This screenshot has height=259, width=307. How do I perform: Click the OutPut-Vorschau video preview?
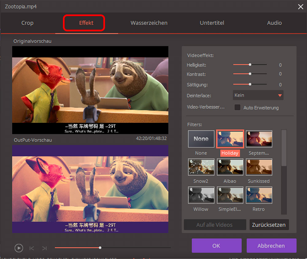click(90, 189)
